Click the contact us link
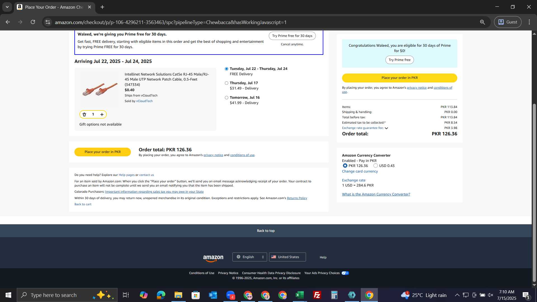This screenshot has width=537, height=302. point(147,175)
